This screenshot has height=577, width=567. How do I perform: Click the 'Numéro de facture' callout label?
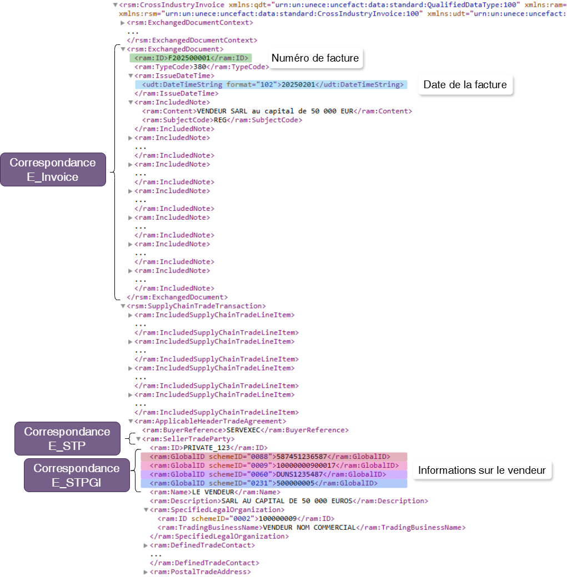[x=314, y=58]
